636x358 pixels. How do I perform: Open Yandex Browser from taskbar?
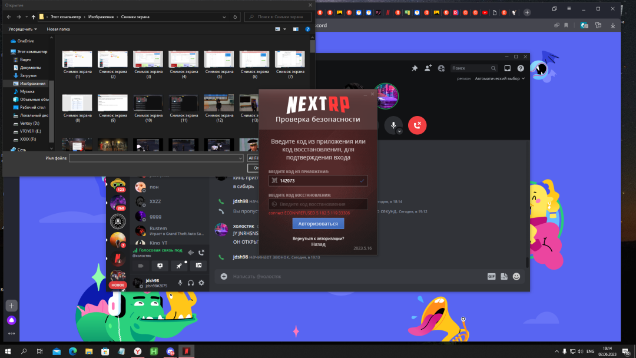138,351
